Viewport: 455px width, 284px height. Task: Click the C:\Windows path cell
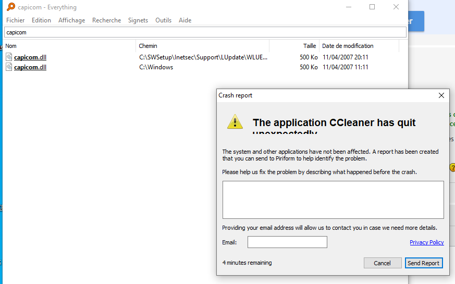(156, 67)
